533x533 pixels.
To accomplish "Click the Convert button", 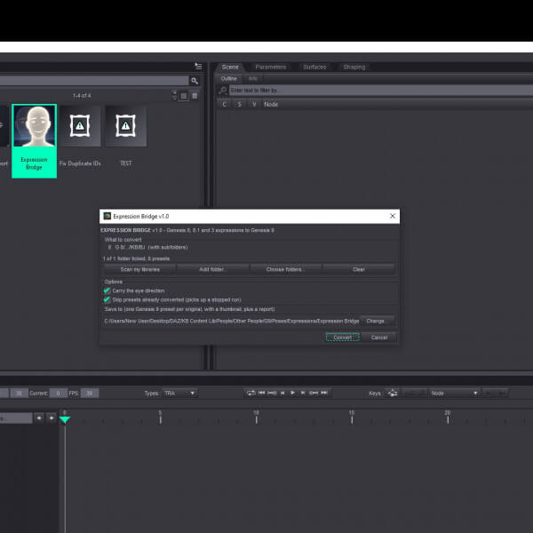I will [343, 338].
